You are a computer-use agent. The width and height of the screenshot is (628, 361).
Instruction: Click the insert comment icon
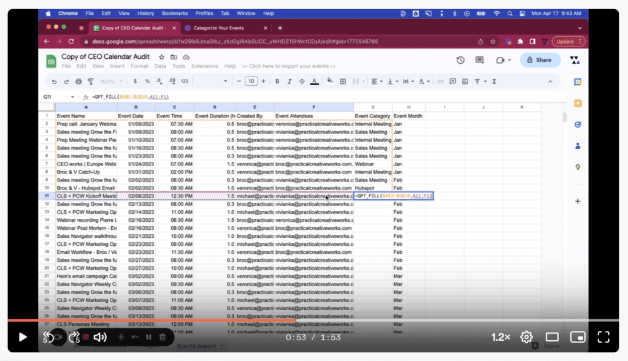click(x=453, y=82)
